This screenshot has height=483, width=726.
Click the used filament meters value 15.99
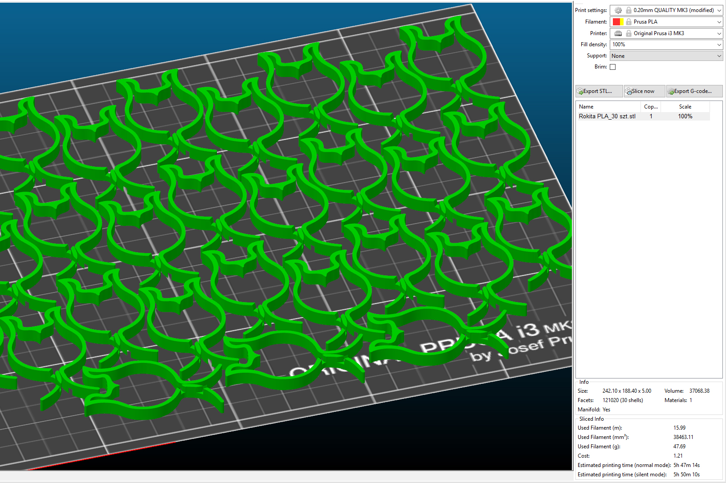coord(679,428)
